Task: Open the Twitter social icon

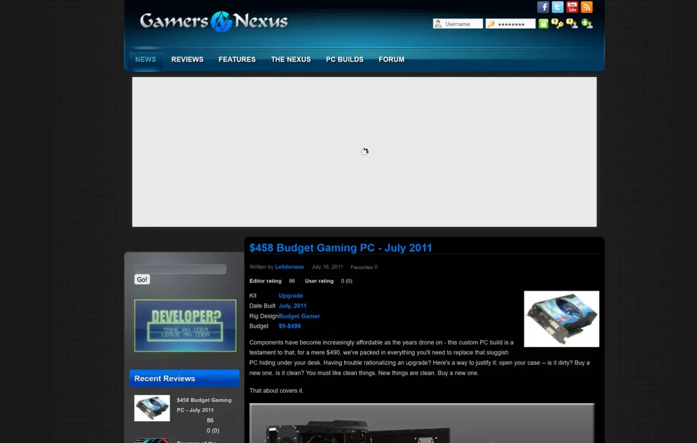Action: 558,7
